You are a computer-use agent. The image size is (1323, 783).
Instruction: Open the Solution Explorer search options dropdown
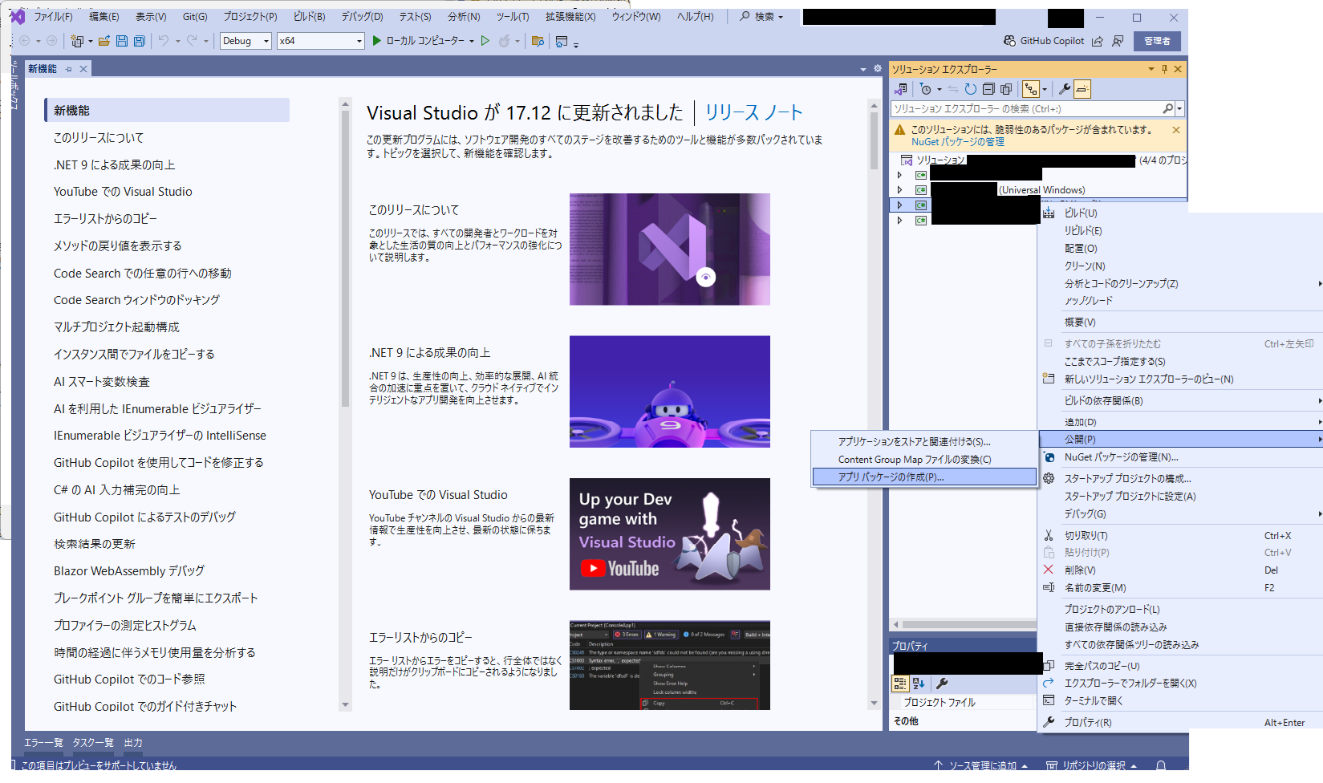click(x=1179, y=108)
